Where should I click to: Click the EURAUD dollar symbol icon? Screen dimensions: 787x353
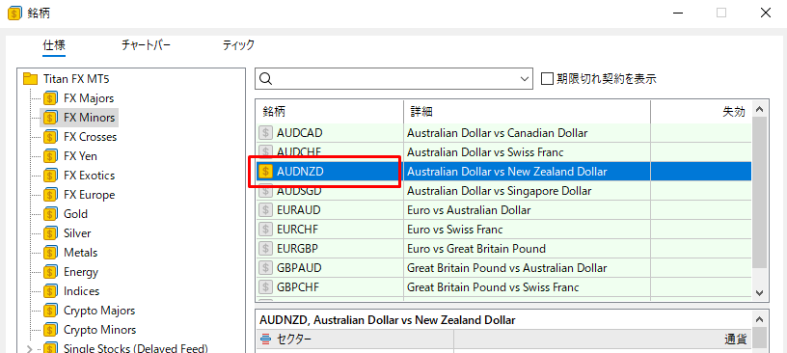tap(265, 210)
